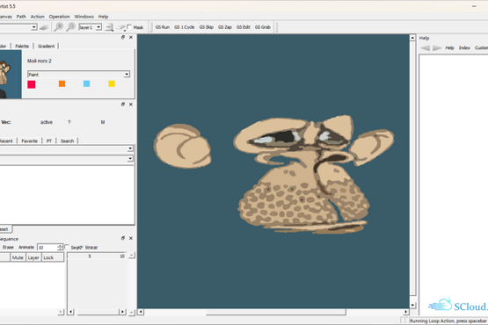Click the source image monkey thumbnail
This screenshot has height=325, width=488.
(x=11, y=75)
